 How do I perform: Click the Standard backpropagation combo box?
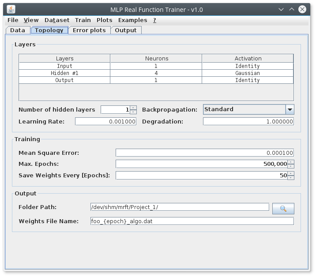[248, 109]
